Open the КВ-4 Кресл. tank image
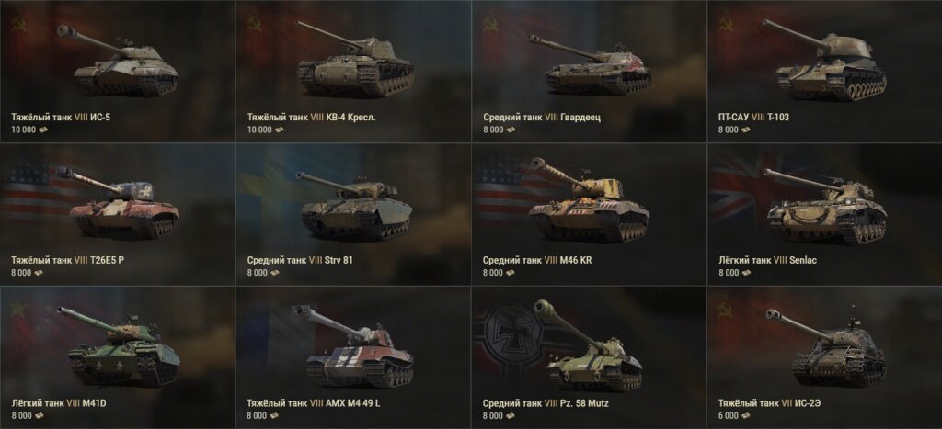This screenshot has width=942, height=429. tap(356, 59)
